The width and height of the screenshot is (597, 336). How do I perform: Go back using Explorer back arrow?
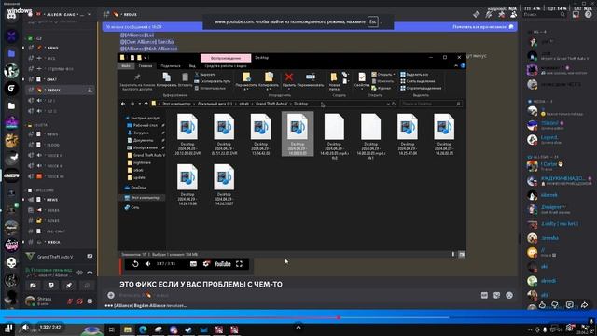tap(123, 104)
